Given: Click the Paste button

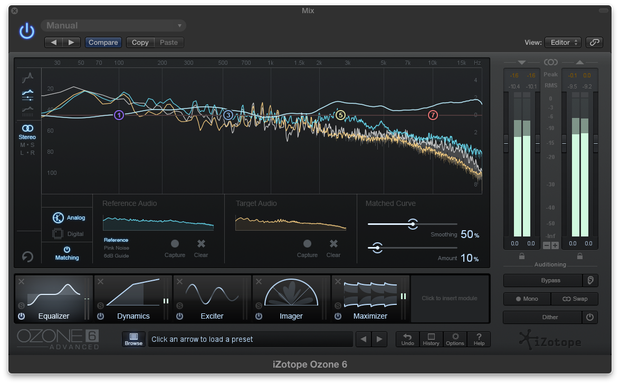Looking at the screenshot, I should click(169, 42).
